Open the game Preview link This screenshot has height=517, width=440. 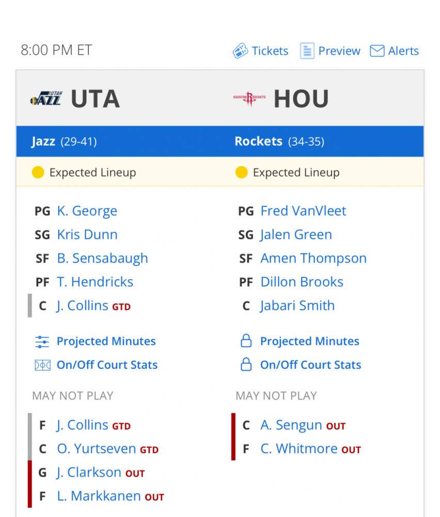point(339,51)
